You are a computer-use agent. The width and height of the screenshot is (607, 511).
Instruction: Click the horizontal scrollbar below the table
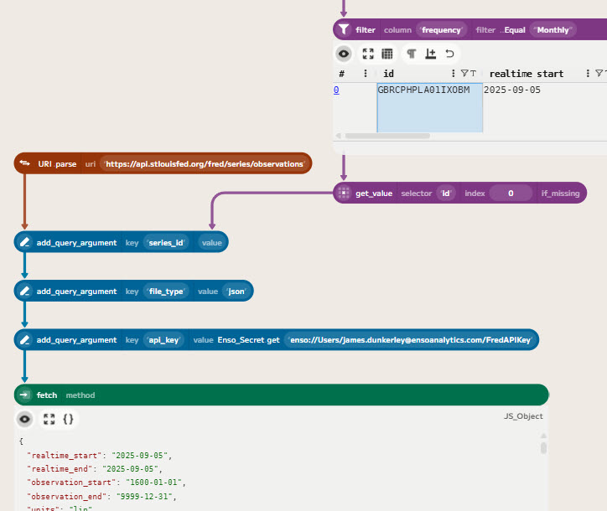click(387, 136)
